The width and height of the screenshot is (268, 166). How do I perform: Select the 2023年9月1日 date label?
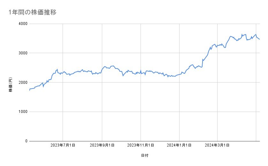click(102, 145)
